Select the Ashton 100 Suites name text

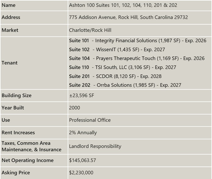tap(123, 5)
